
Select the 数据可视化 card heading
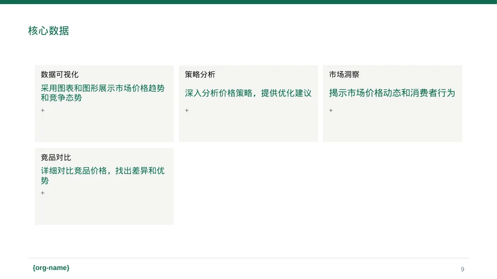(x=60, y=75)
